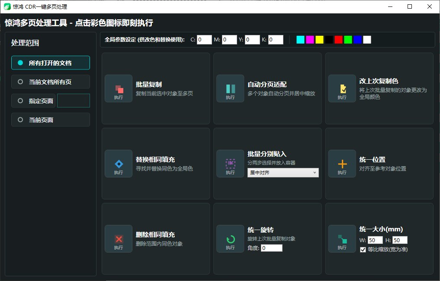
Task: Pick the red color swatch
Action: [338, 40]
